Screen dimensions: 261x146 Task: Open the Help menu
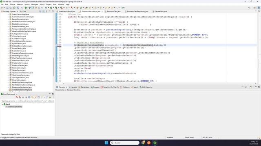tap(67, 4)
